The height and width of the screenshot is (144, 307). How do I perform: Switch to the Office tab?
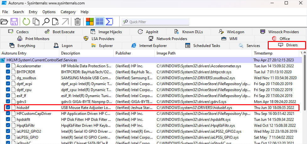[280, 39]
